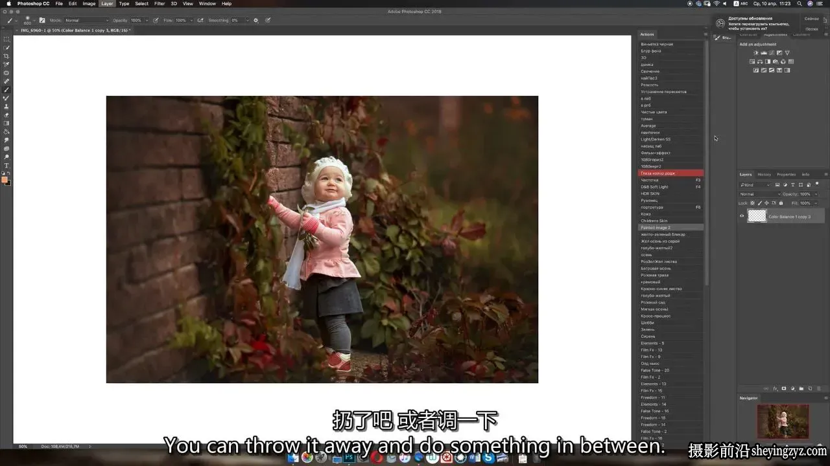The image size is (830, 466).
Task: Select the Eraser tool
Action: tap(6, 115)
